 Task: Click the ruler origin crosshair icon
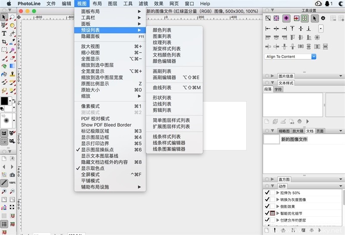tap(19, 17)
